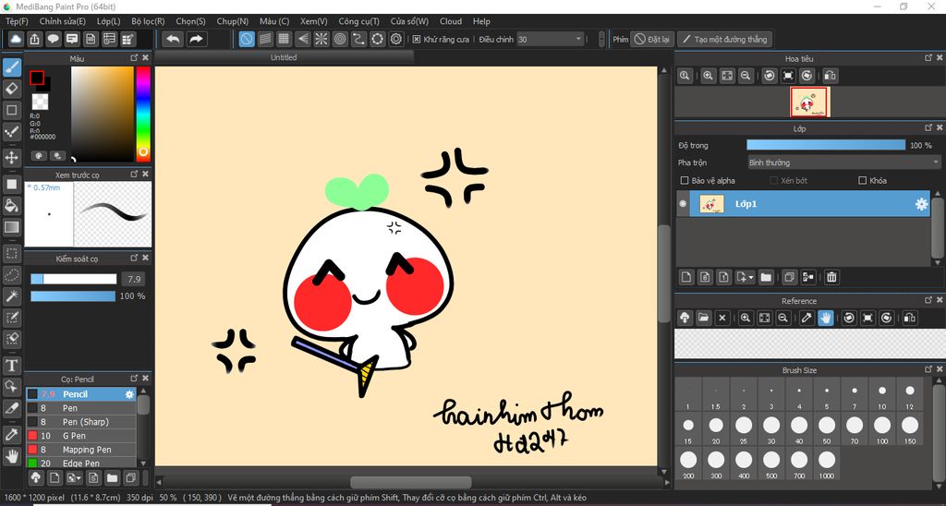
Task: Open the add-layer dropdown arrow in layer panel
Action: [x=751, y=277]
